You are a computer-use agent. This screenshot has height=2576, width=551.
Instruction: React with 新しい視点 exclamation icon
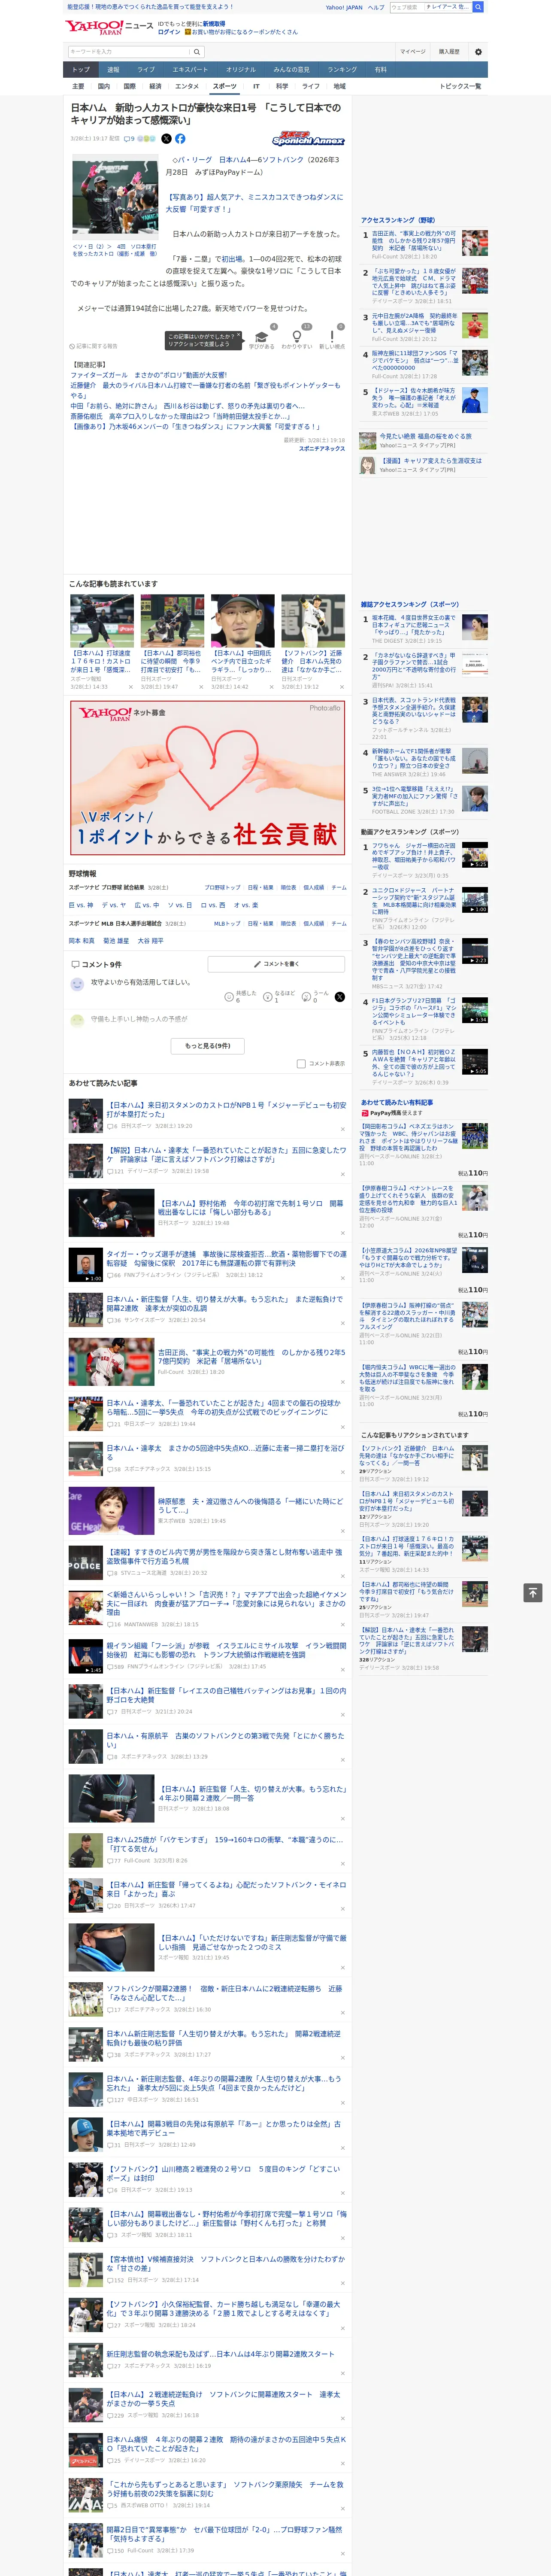332,337
